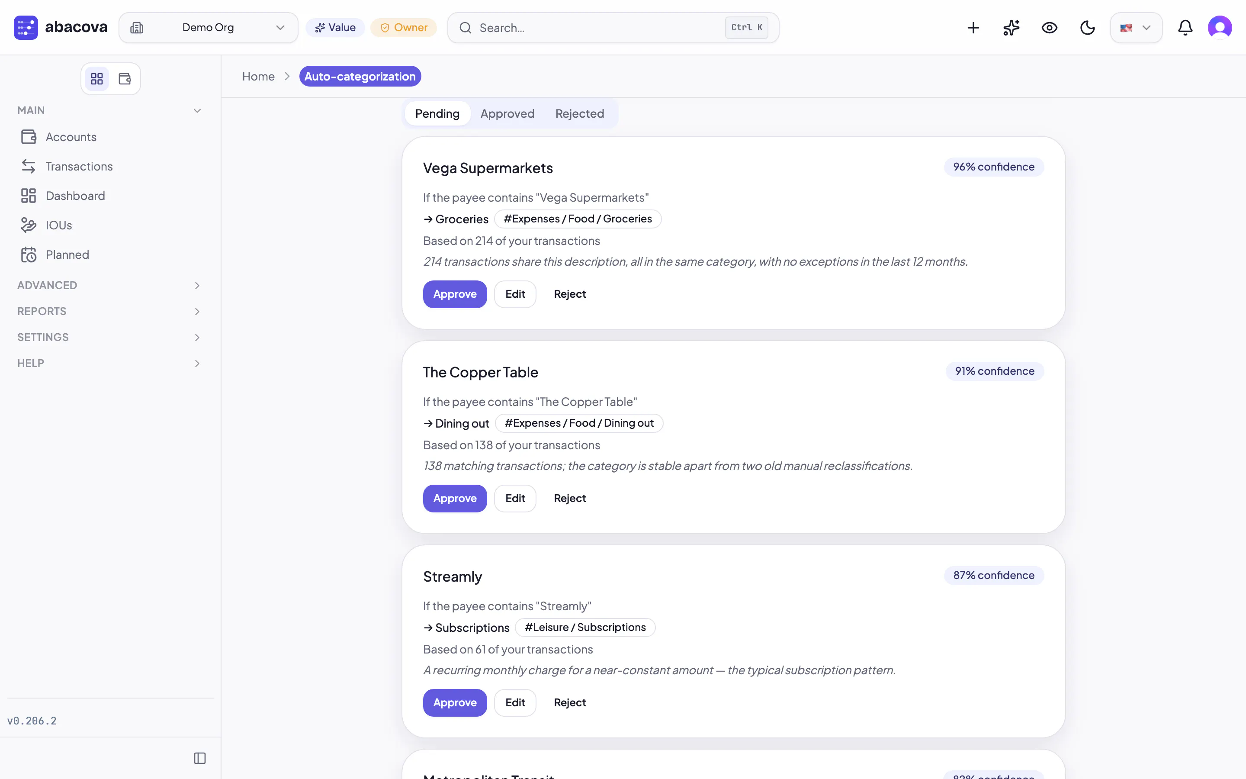The image size is (1246, 779).
Task: Toggle dark mode with the moon icon
Action: (1087, 28)
